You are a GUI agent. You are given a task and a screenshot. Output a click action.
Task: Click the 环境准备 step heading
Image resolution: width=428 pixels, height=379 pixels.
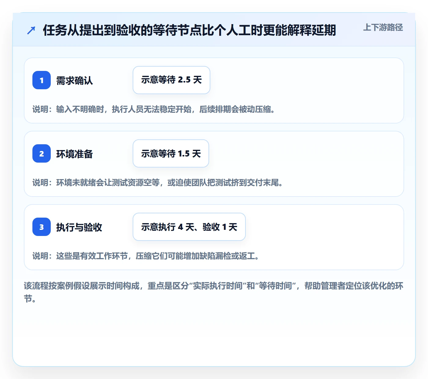tap(75, 154)
